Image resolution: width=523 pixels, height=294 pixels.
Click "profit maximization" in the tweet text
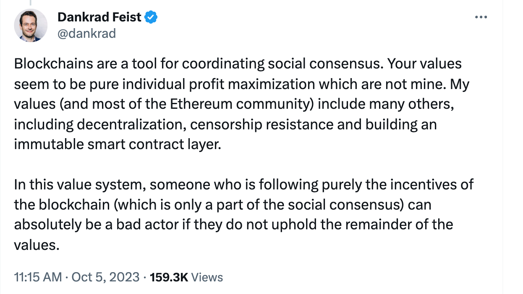click(x=255, y=84)
